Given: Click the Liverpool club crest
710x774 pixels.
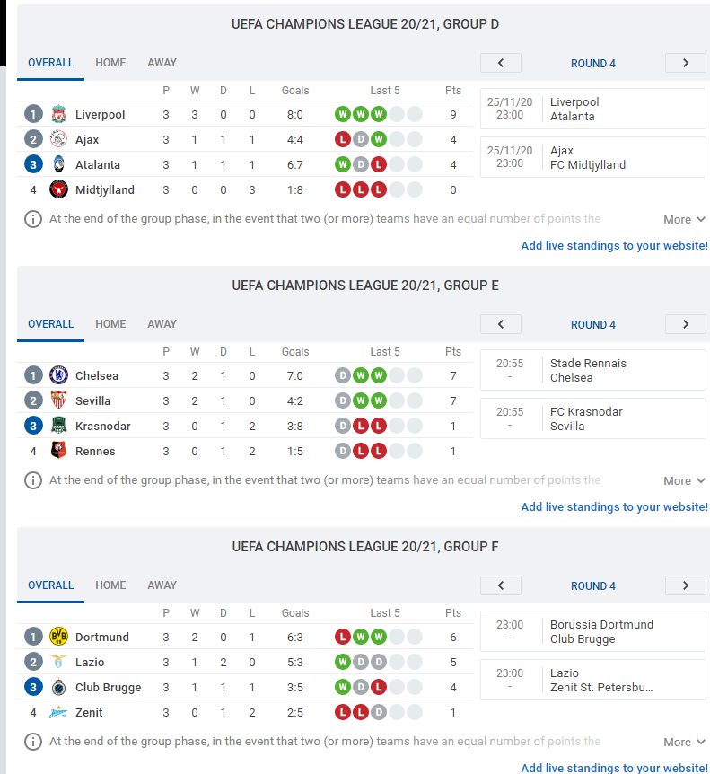Looking at the screenshot, I should [58, 114].
